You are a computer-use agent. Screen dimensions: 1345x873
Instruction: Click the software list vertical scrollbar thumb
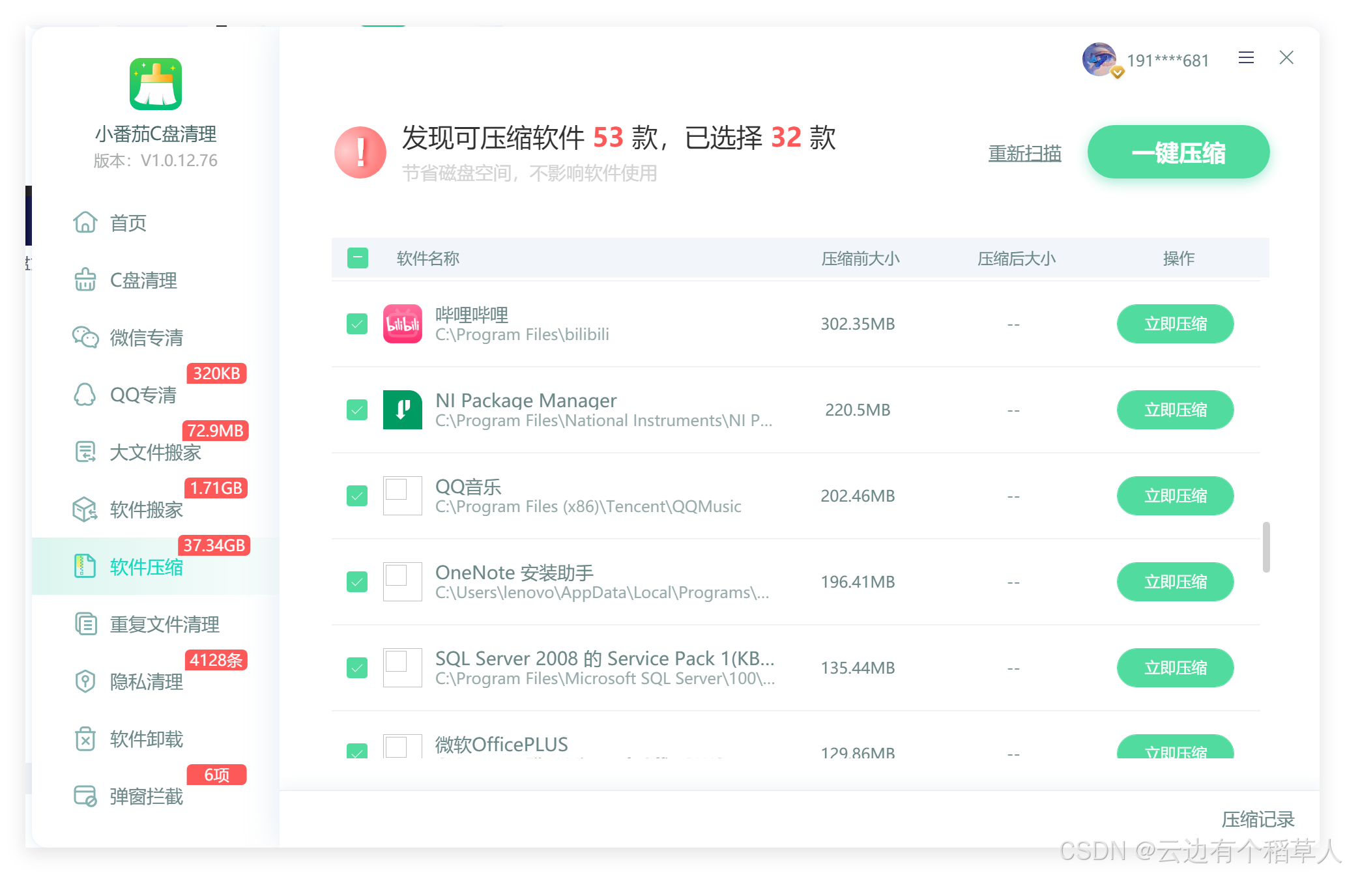[1265, 547]
